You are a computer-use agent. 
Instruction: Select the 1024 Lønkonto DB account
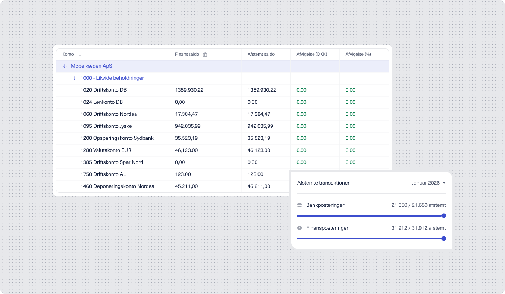pyautogui.click(x=101, y=102)
